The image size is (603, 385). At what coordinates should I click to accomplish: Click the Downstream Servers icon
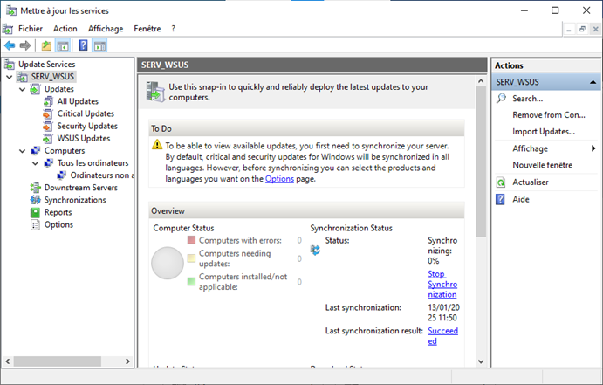coord(36,188)
